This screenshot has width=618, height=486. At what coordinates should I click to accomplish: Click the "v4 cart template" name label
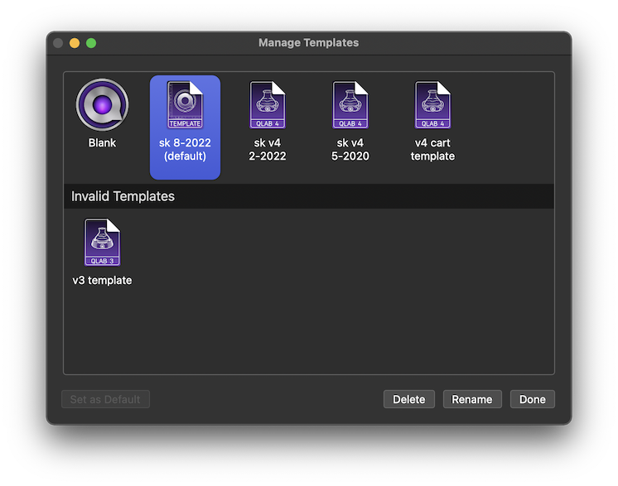(x=432, y=149)
